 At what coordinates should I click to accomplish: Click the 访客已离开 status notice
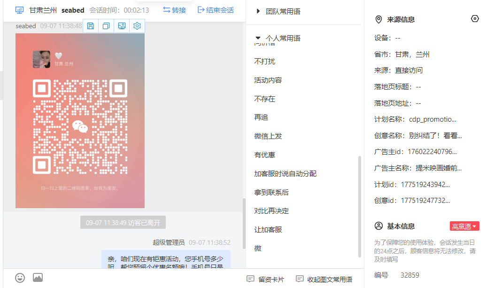coord(123,223)
